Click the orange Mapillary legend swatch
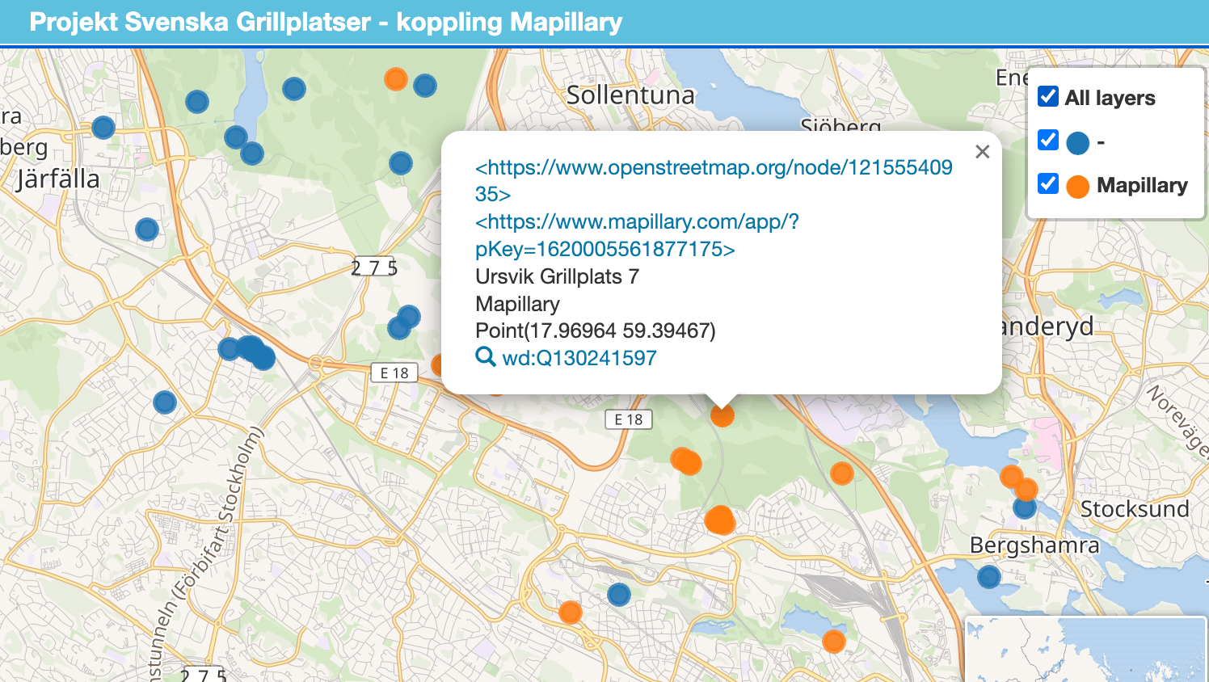 tap(1078, 187)
